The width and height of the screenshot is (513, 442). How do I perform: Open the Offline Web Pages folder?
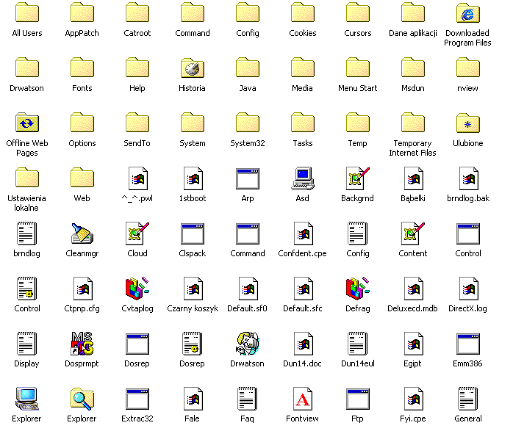[x=27, y=123]
